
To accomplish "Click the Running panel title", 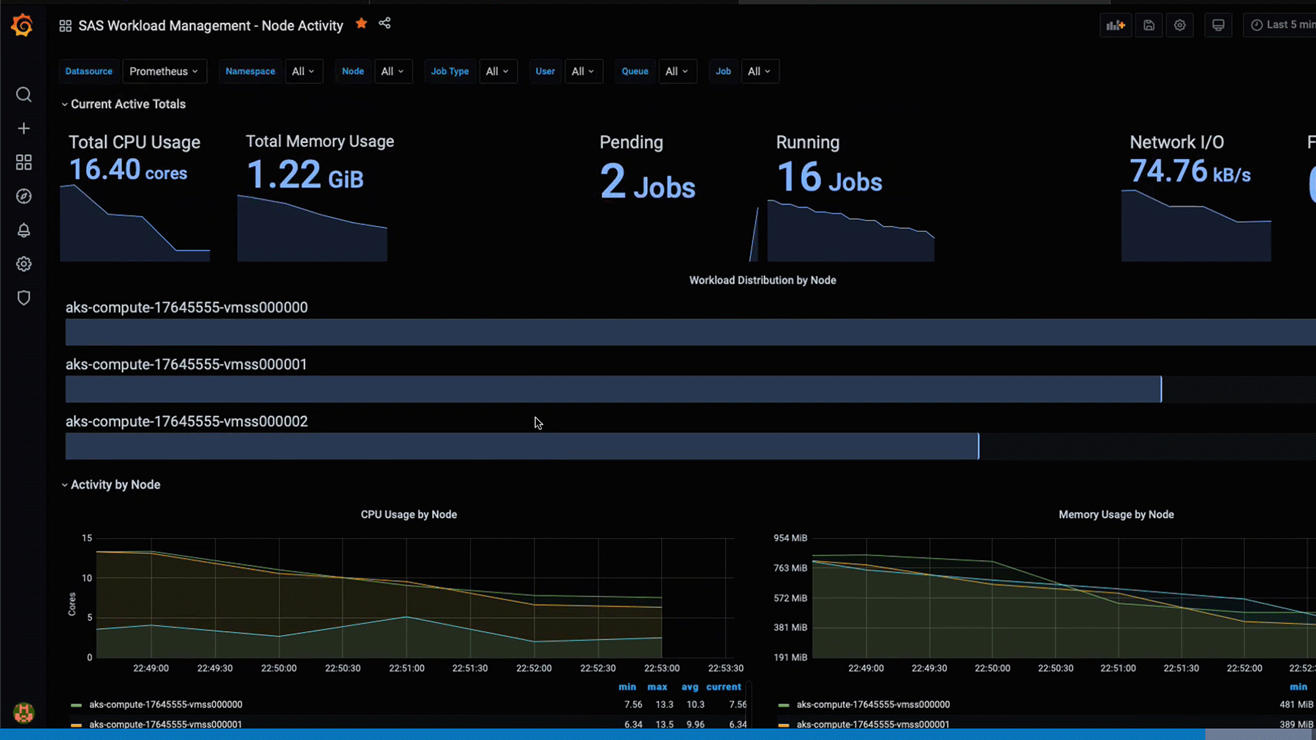I will point(807,142).
